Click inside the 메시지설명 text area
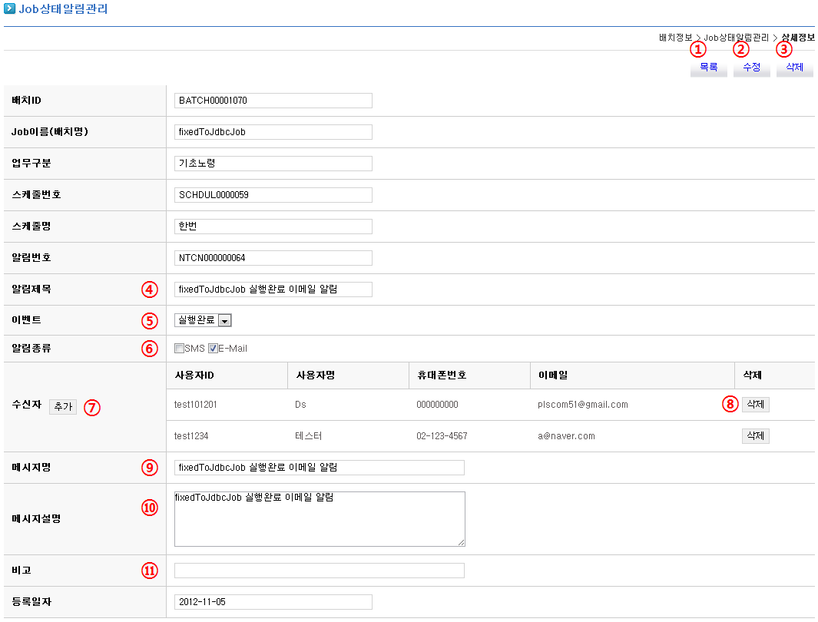 [319, 519]
